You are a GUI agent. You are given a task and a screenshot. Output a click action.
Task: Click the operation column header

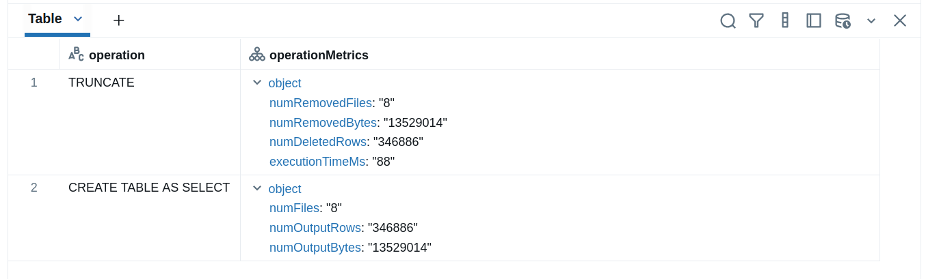[116, 55]
